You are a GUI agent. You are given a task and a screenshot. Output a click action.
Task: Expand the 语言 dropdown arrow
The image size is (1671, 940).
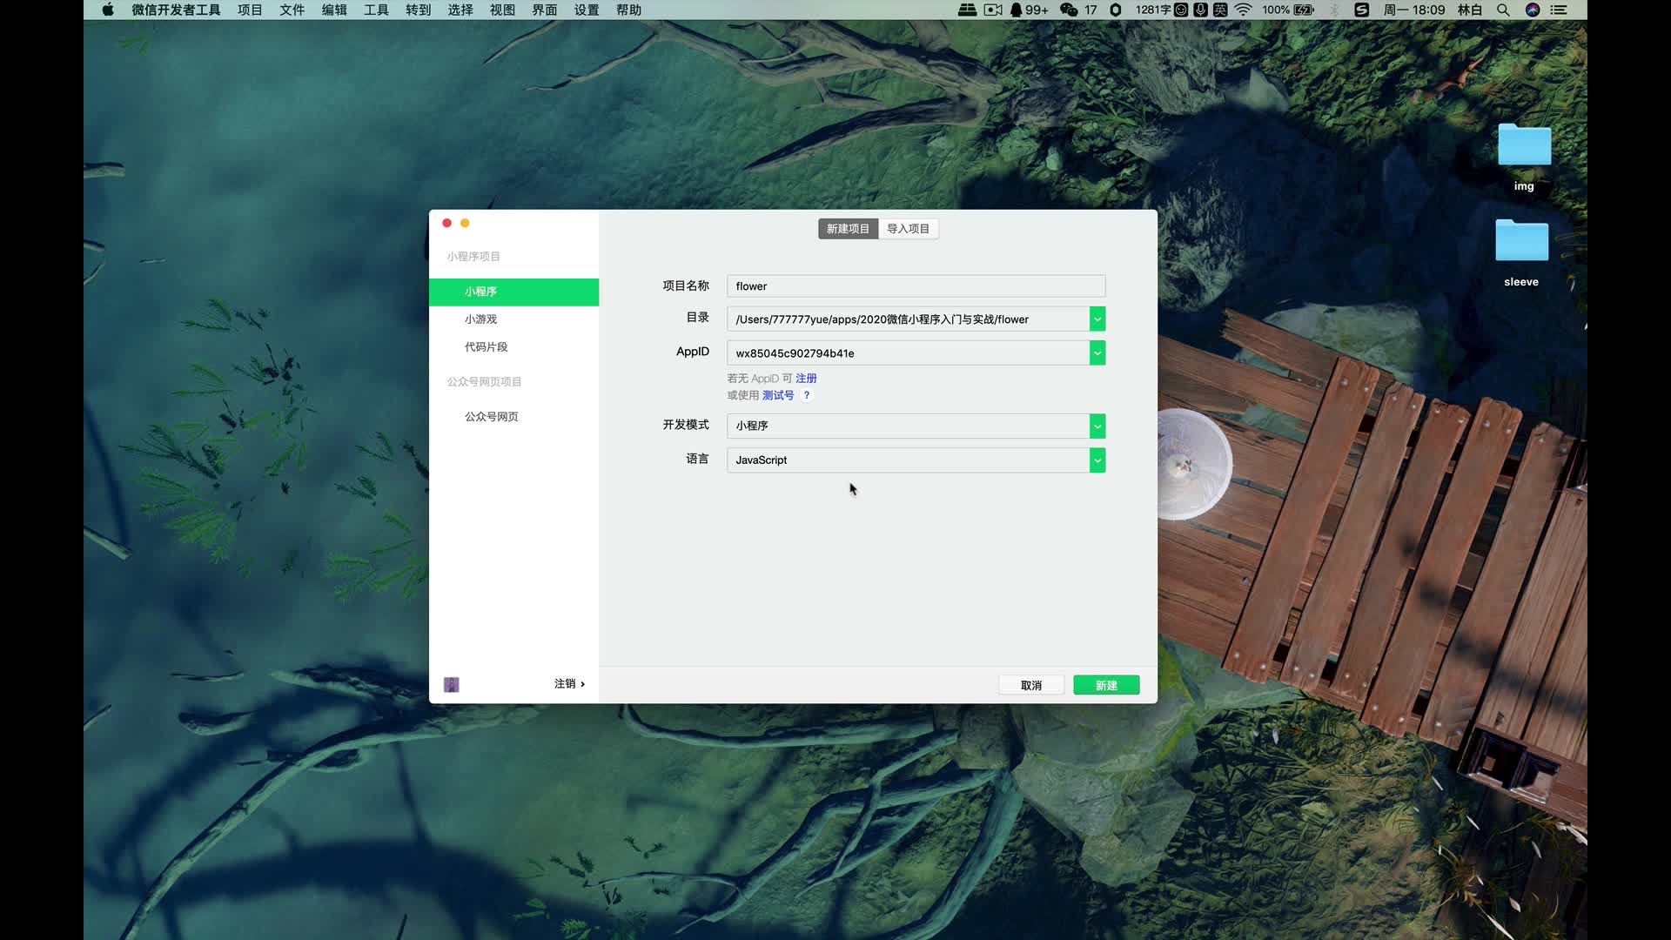point(1097,460)
